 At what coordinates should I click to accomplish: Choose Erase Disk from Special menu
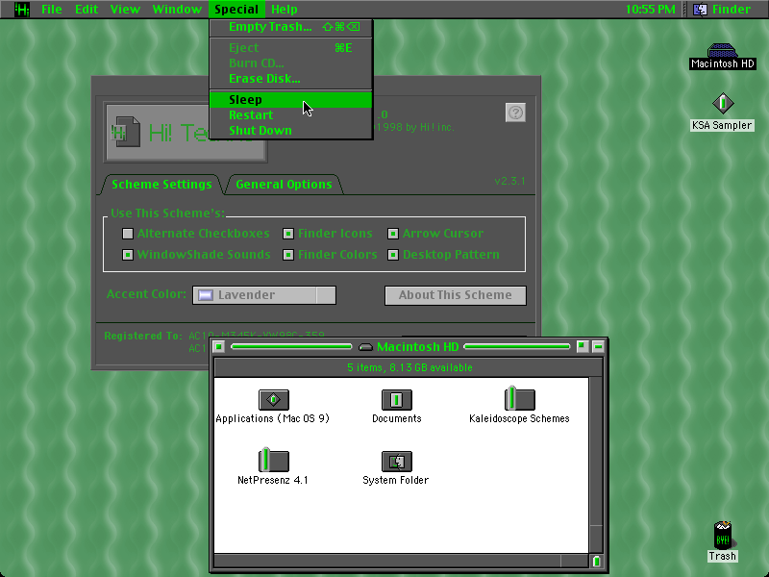[291, 79]
